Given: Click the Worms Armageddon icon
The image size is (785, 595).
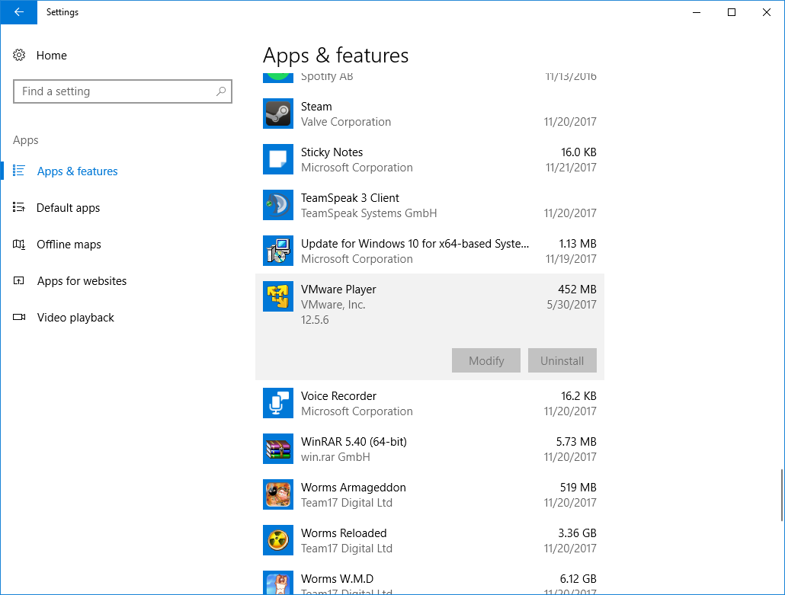Looking at the screenshot, I should pos(278,494).
